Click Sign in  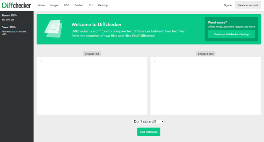tap(228, 5)
